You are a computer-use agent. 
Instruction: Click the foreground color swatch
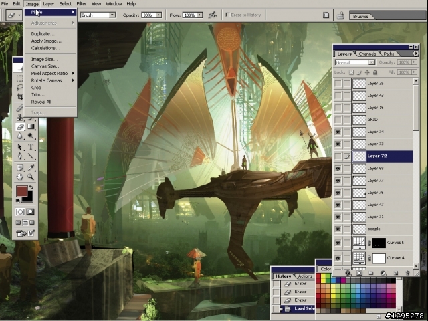21,191
